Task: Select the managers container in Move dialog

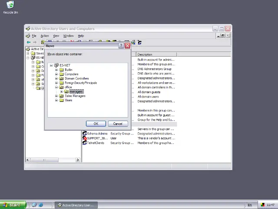Action: tap(76, 91)
